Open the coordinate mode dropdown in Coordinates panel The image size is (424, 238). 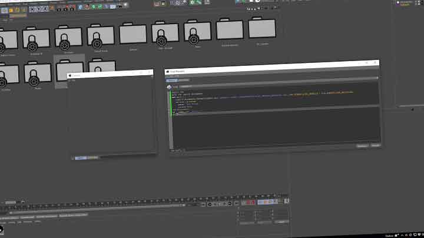[x=246, y=222]
